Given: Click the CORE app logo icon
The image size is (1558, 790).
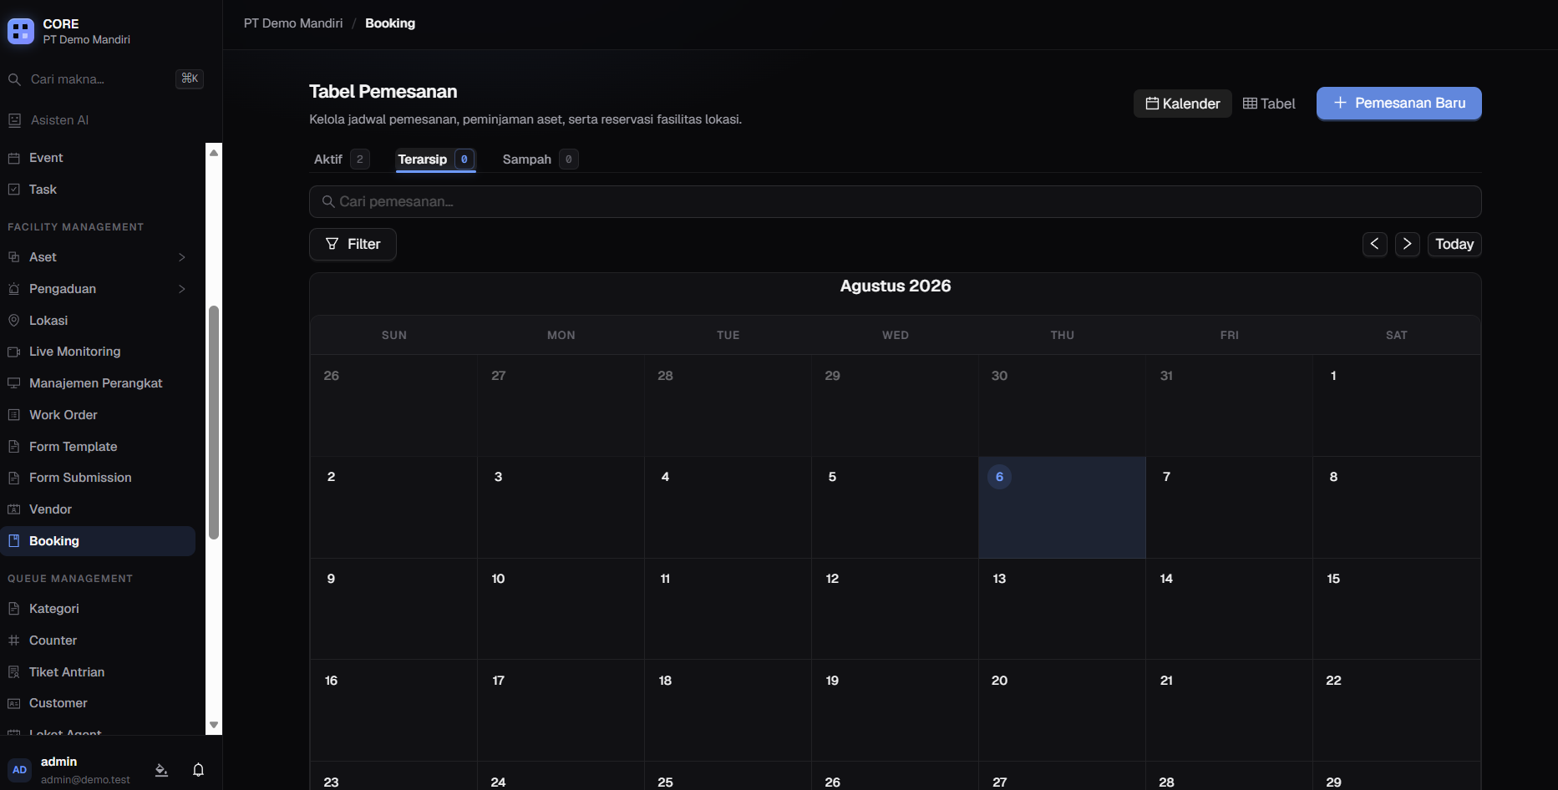Looking at the screenshot, I should coord(21,32).
